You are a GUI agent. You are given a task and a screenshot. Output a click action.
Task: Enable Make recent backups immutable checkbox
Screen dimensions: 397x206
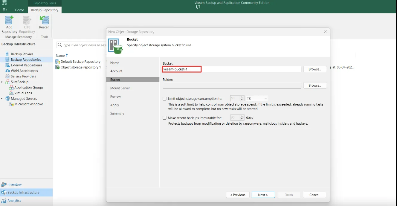[164, 118]
